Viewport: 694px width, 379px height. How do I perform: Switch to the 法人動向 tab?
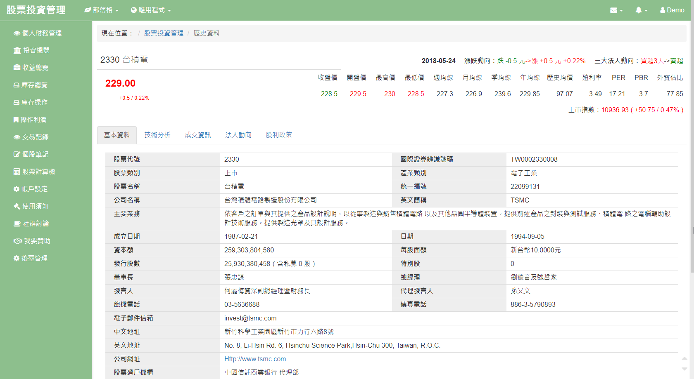238,135
